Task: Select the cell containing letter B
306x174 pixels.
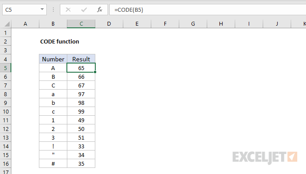Action: [53, 77]
